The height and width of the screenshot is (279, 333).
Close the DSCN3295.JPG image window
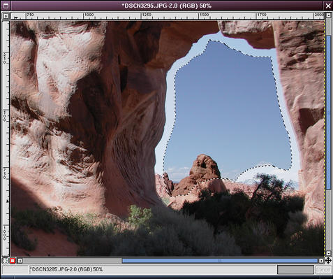328,6
